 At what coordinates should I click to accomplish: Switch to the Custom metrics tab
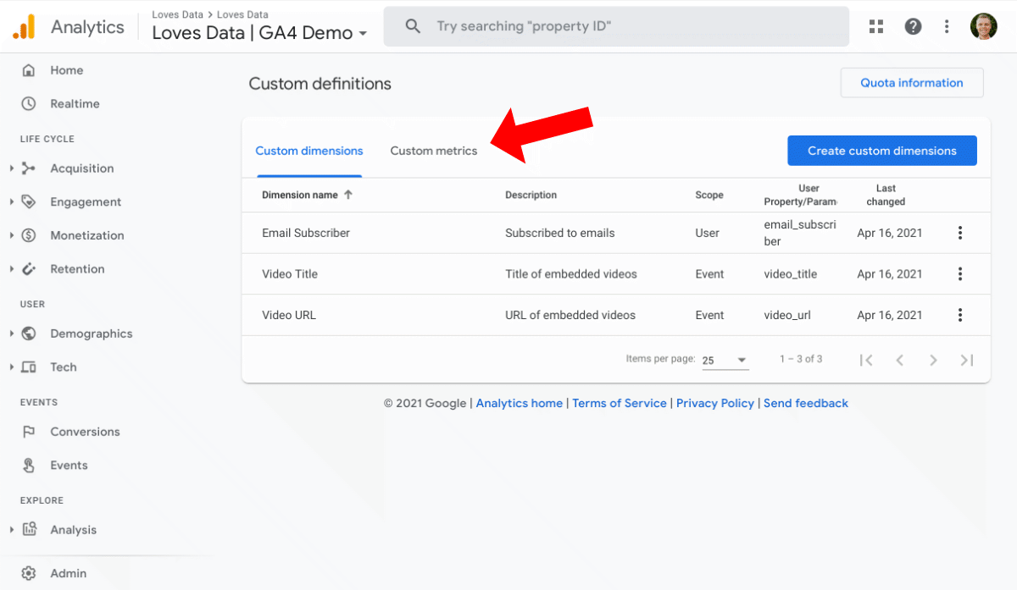pos(434,151)
